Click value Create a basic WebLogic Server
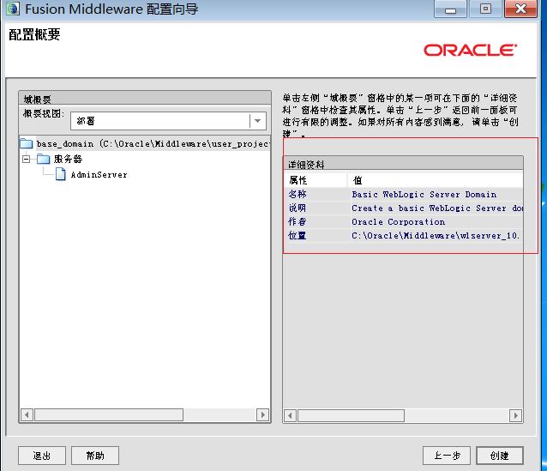The width and height of the screenshot is (547, 471). [436, 208]
